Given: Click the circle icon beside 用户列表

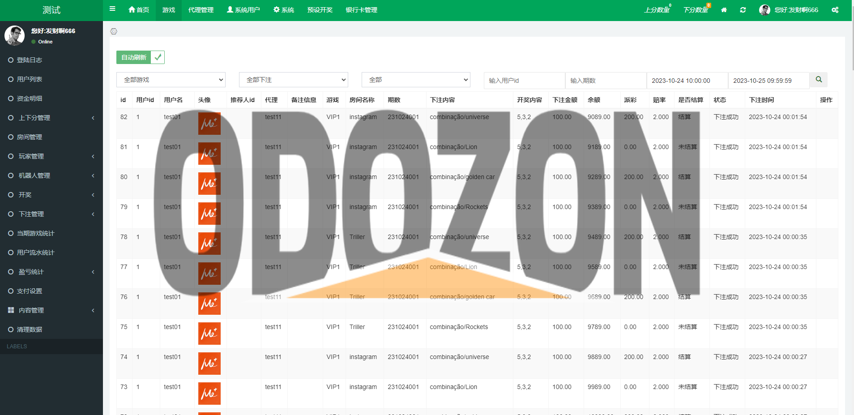Looking at the screenshot, I should [11, 79].
